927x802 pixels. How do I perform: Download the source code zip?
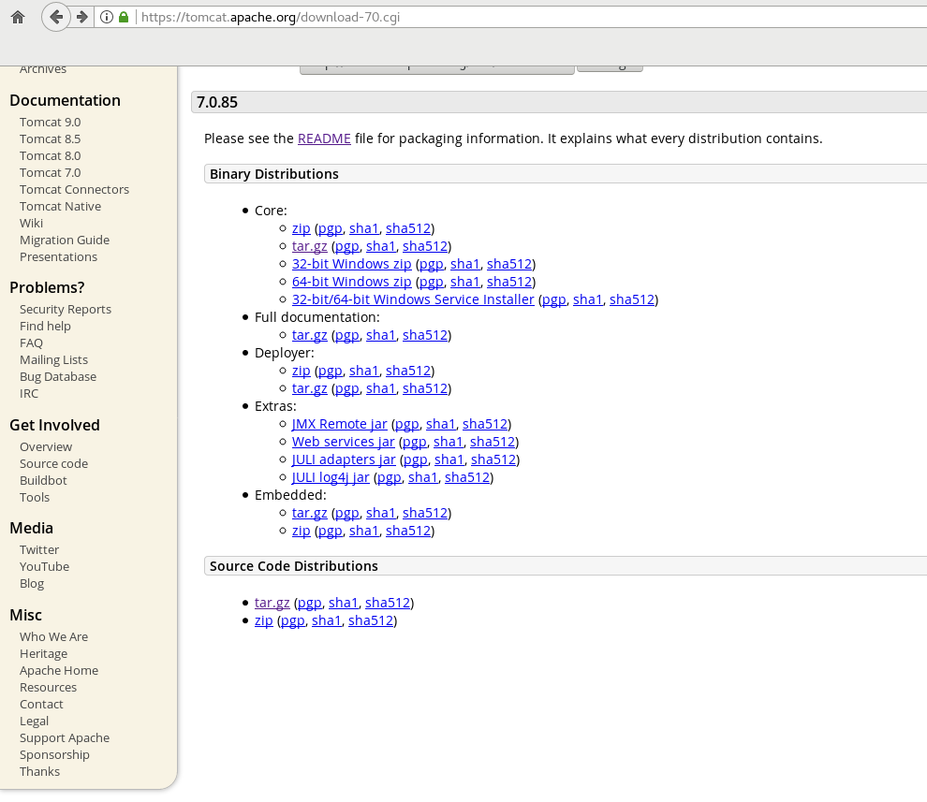264,620
